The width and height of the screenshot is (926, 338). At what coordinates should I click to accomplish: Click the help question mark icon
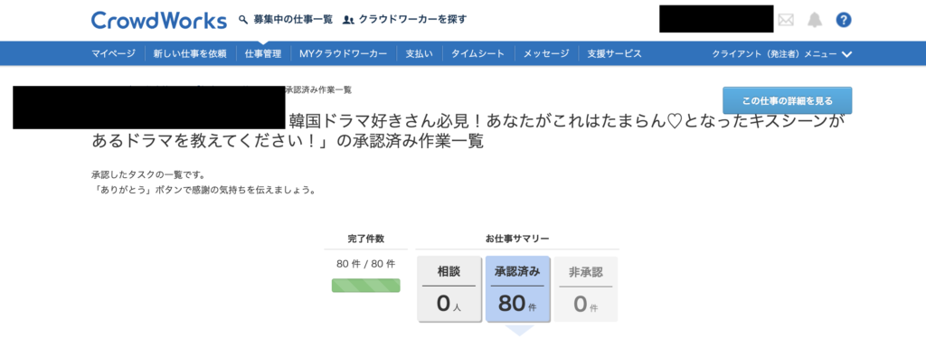(x=844, y=20)
